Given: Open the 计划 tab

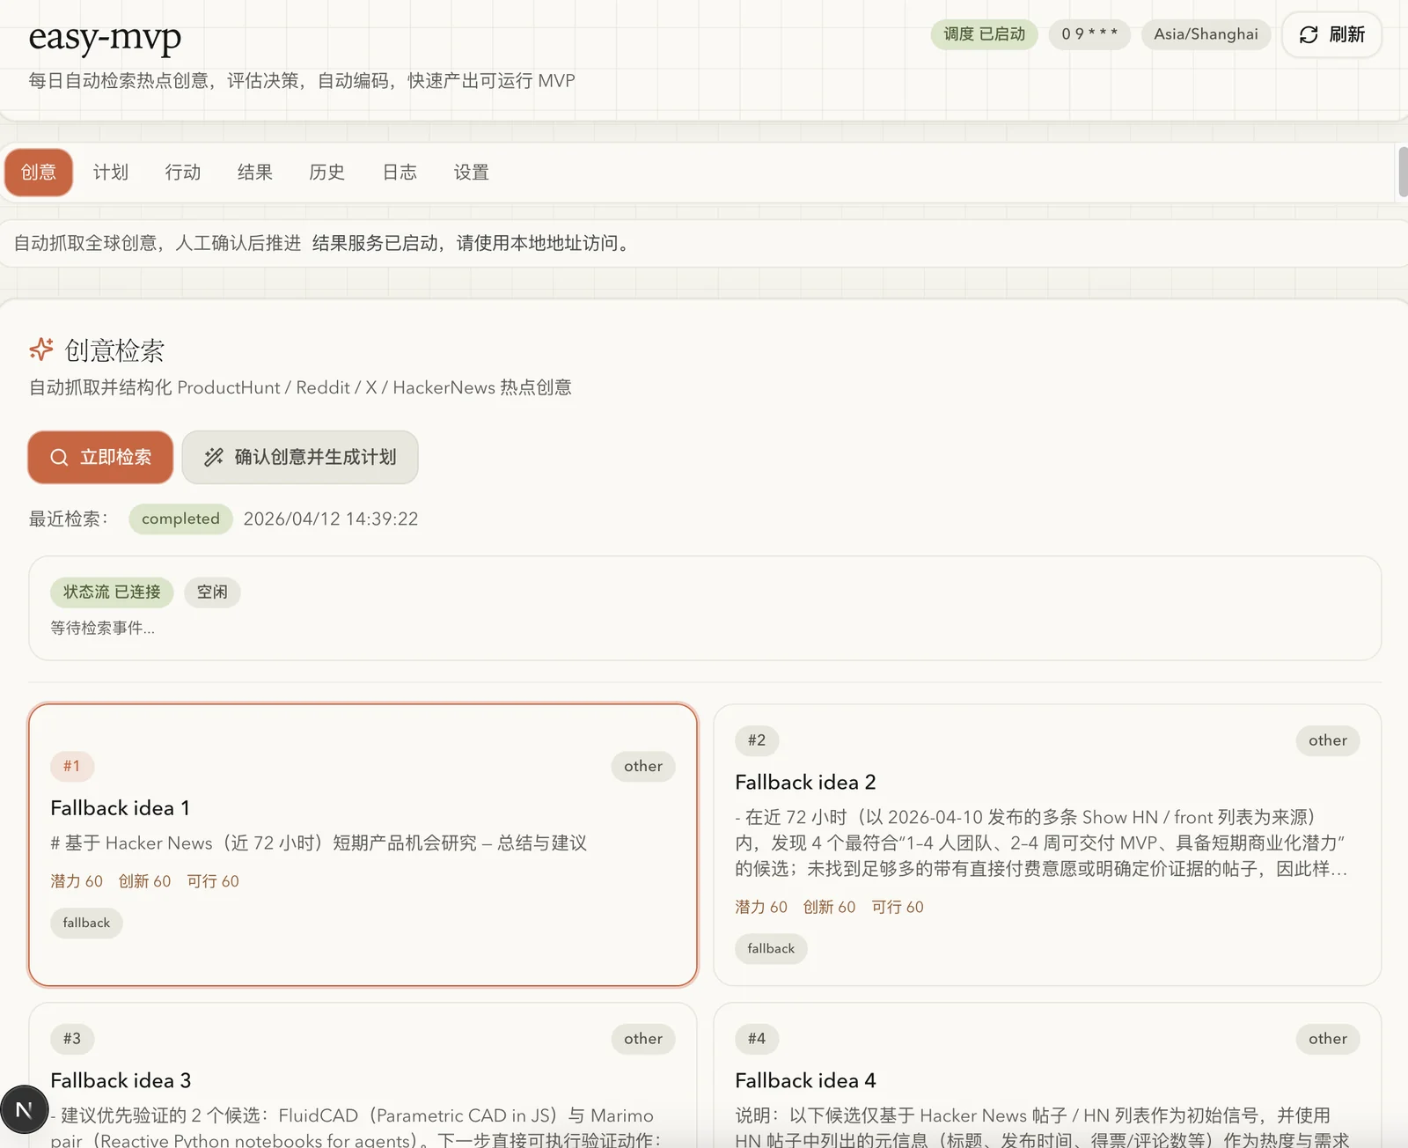Looking at the screenshot, I should pyautogui.click(x=111, y=173).
